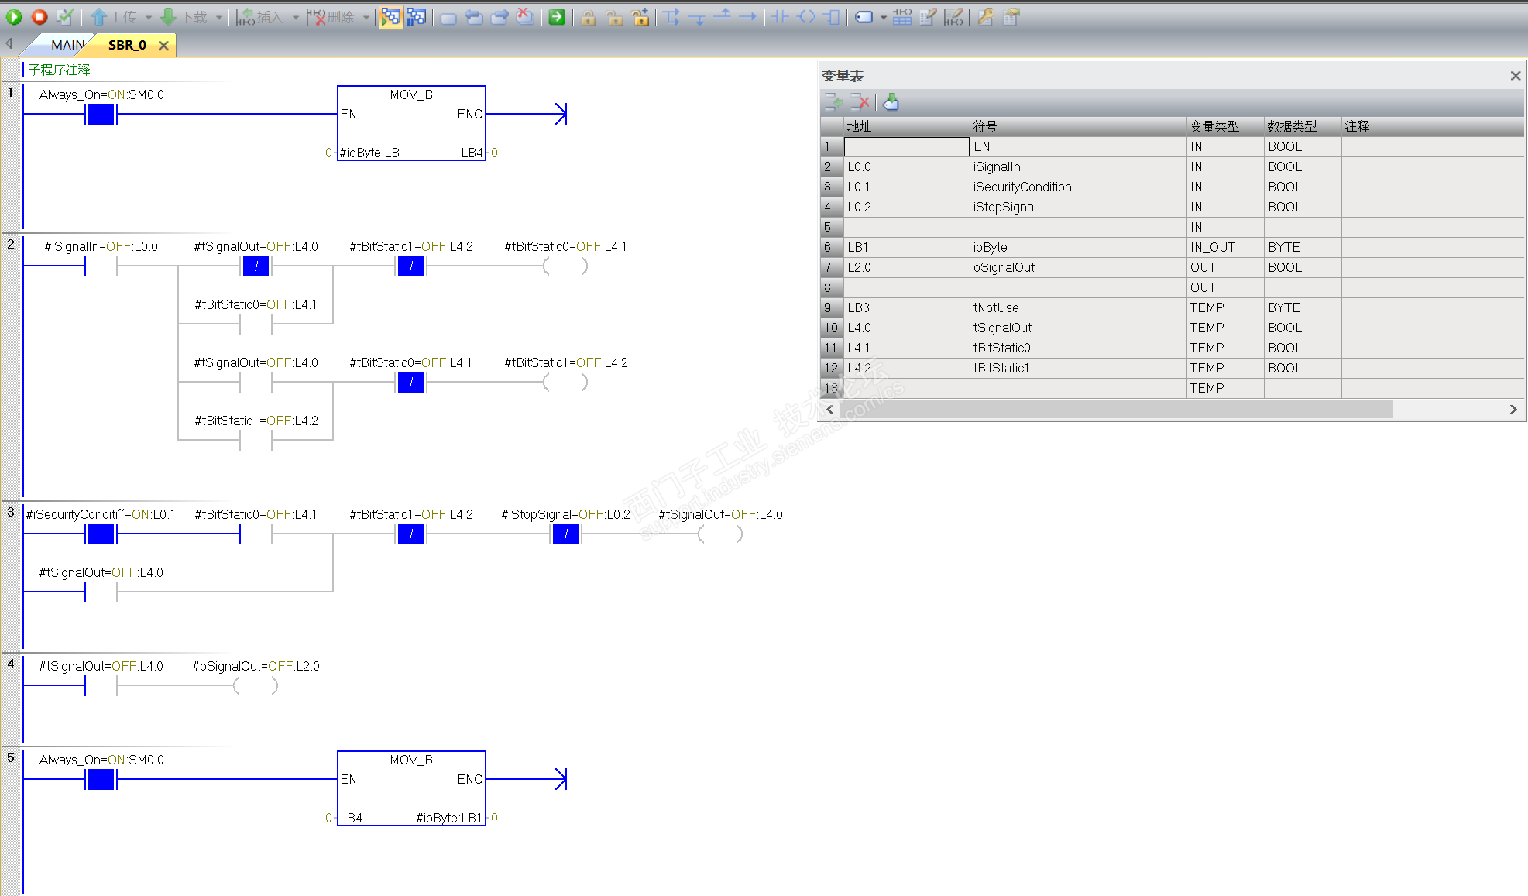
Task: Click the green arrow go-to icon
Action: click(x=557, y=16)
